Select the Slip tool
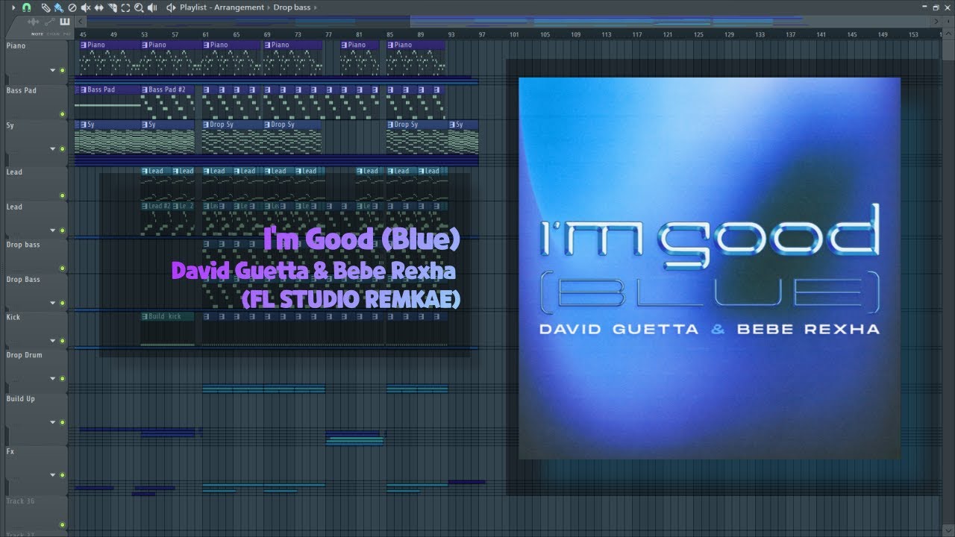Viewport: 955px width, 537px height. pyautogui.click(x=99, y=7)
